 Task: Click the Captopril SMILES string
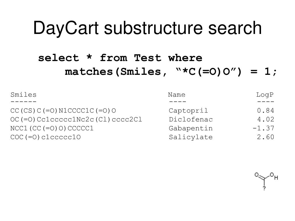point(63,111)
